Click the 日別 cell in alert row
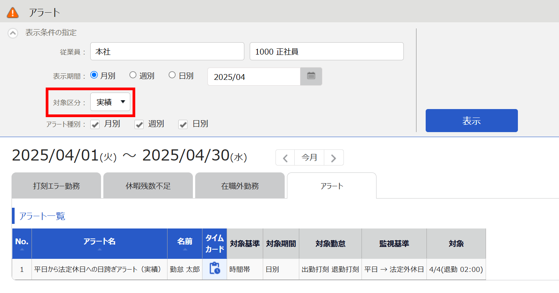The width and height of the screenshot is (559, 293). pyautogui.click(x=281, y=270)
